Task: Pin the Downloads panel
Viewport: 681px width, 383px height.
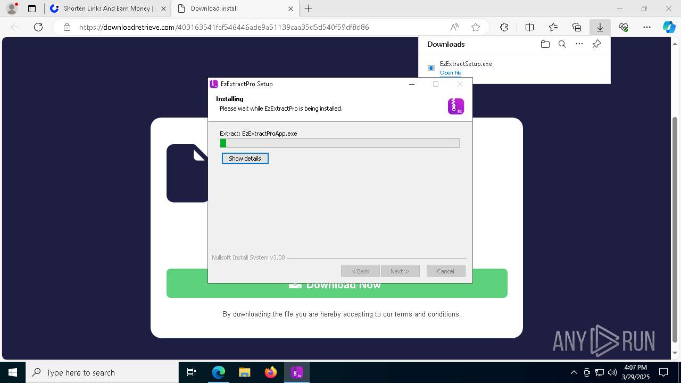Action: click(x=596, y=44)
